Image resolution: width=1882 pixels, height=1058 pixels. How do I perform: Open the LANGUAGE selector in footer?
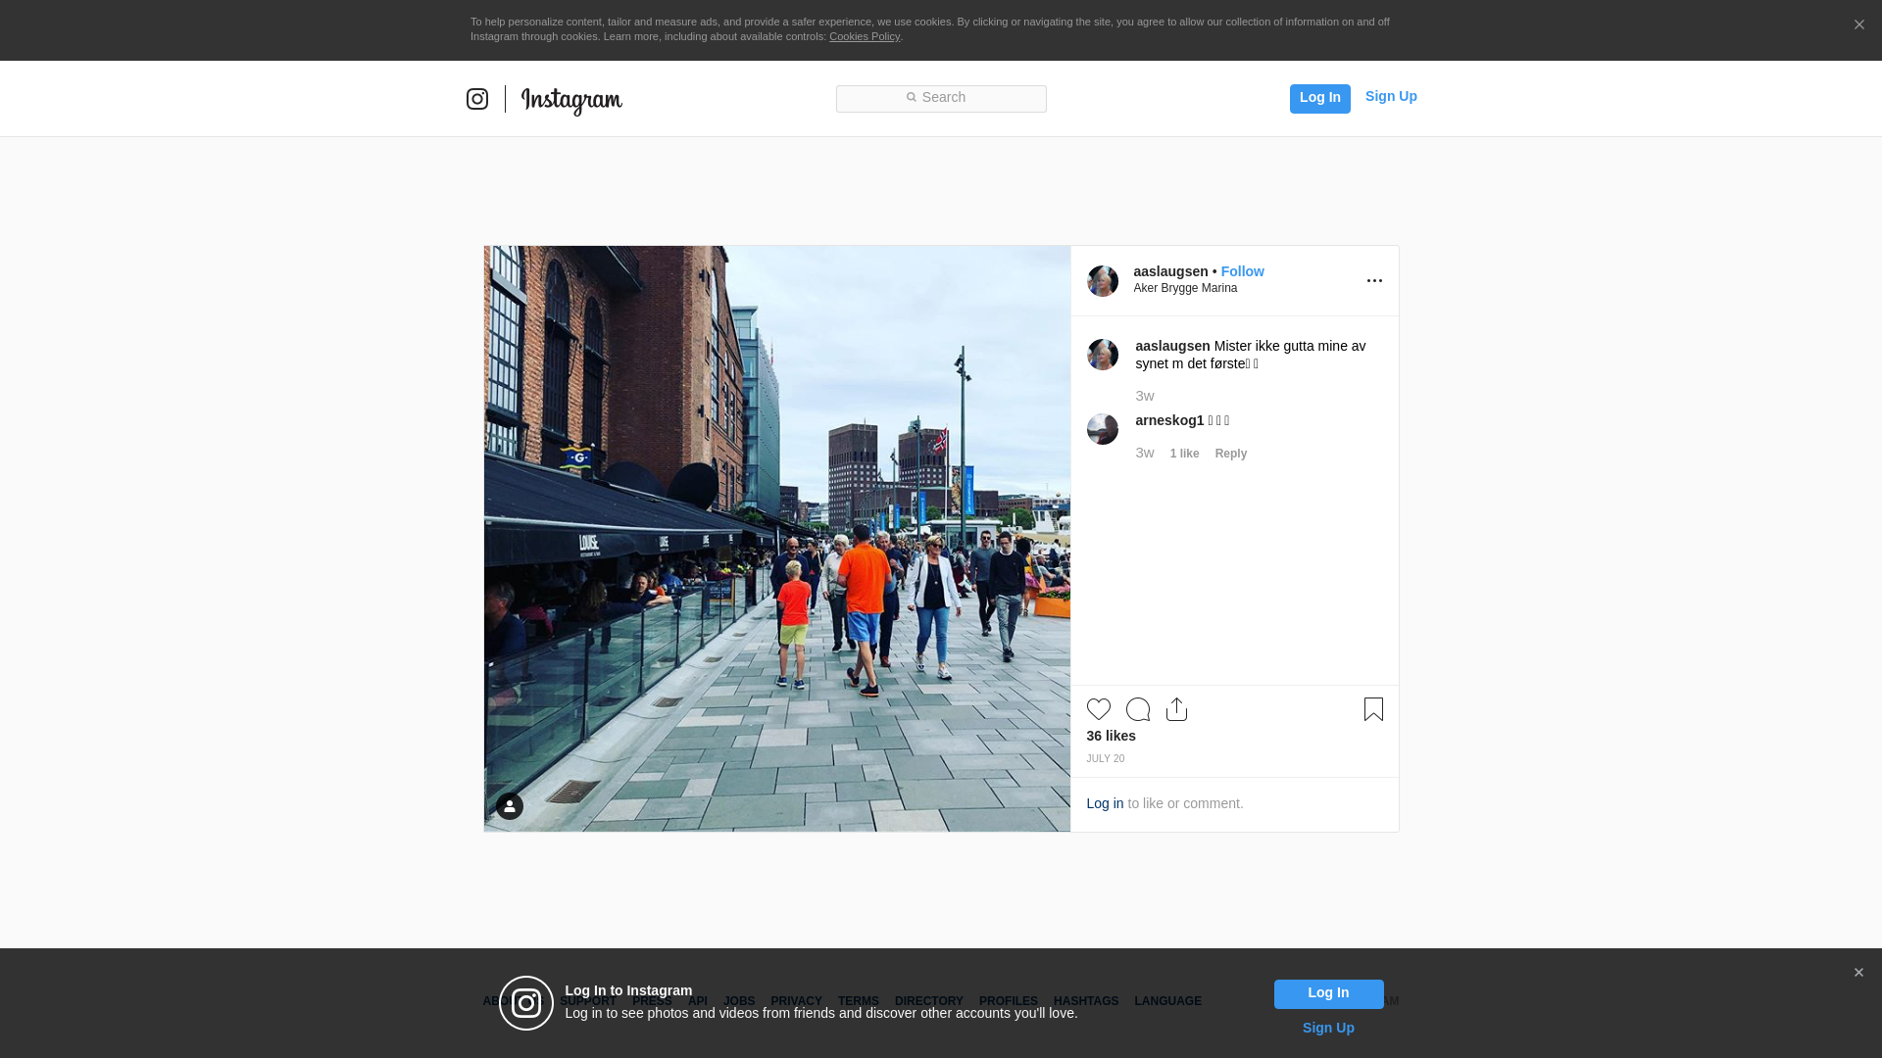click(x=1168, y=1001)
